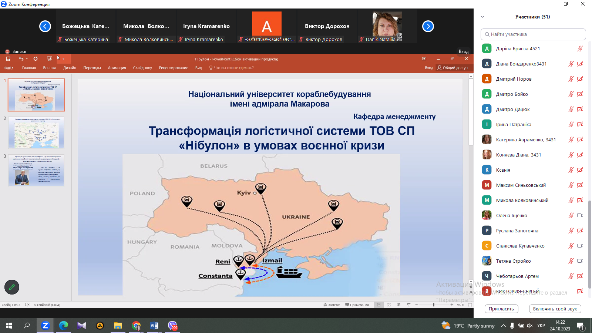Expand Customize Quick Access Toolbar dropdown
The height and width of the screenshot is (333, 592).
[63, 59]
